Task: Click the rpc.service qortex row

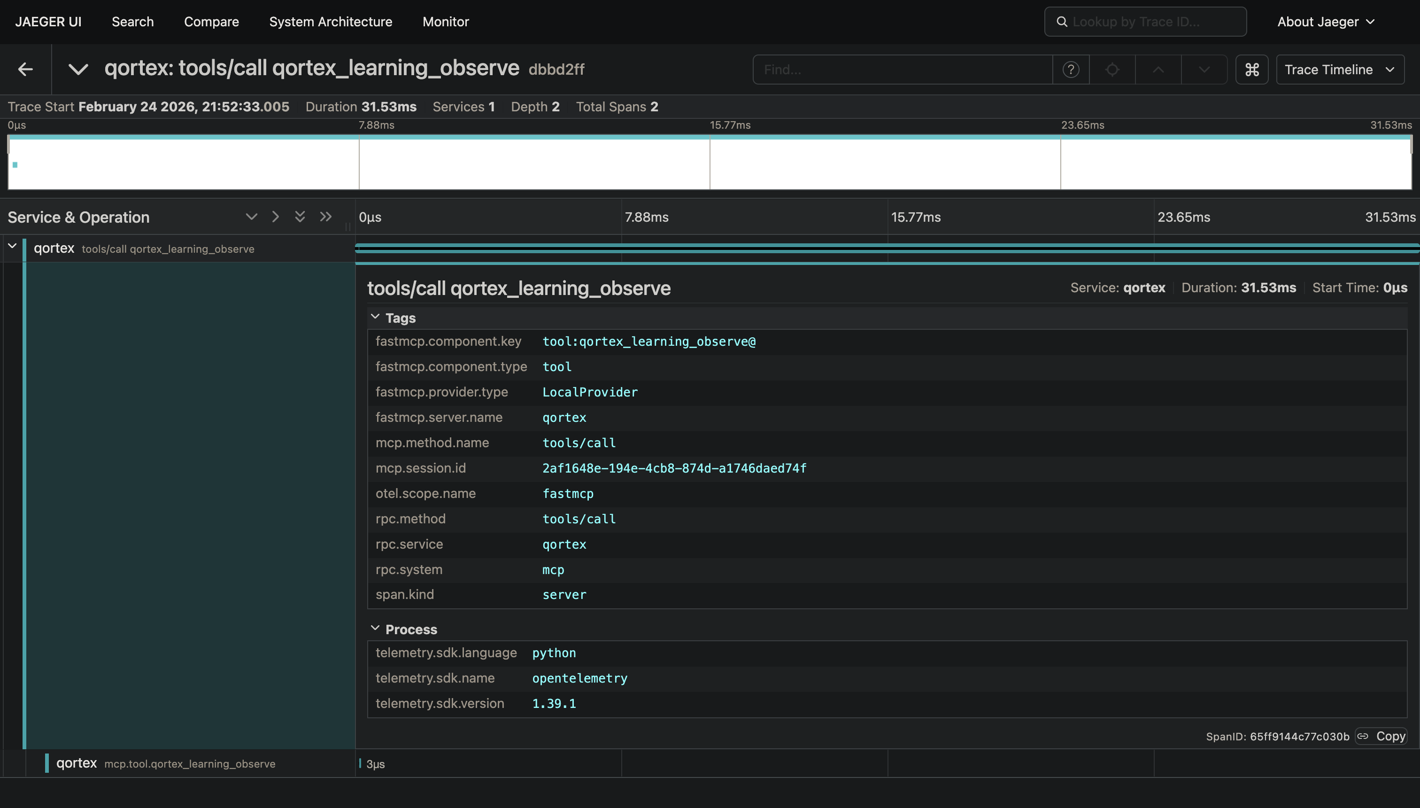Action: (x=887, y=544)
